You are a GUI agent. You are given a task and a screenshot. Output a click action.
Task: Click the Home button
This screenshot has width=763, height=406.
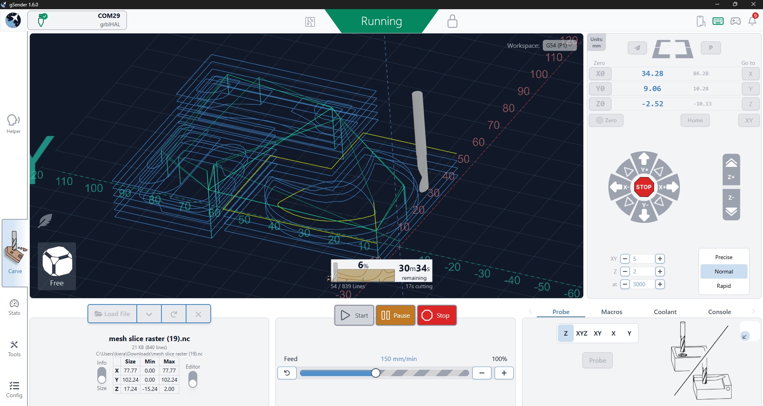pyautogui.click(x=695, y=120)
